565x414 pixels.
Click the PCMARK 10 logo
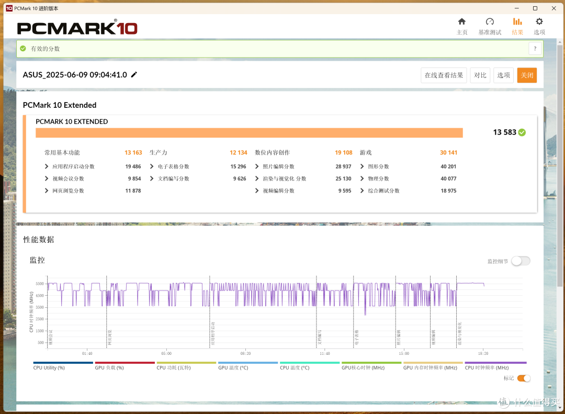click(x=77, y=28)
